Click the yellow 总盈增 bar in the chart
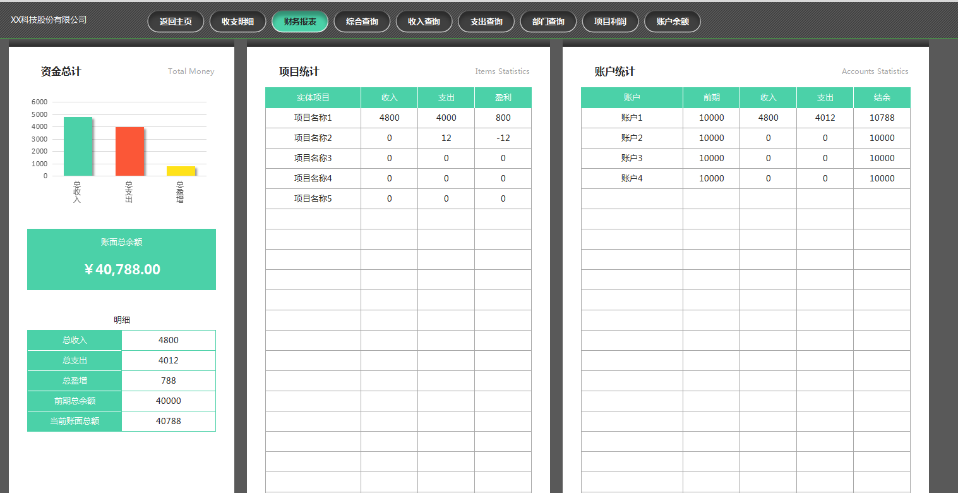The width and height of the screenshot is (958, 493). pyautogui.click(x=181, y=171)
